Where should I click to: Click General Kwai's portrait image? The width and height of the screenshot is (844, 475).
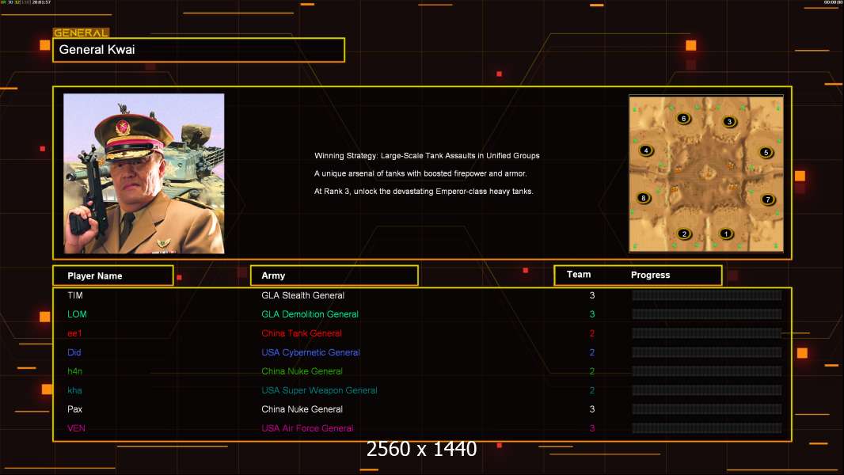click(144, 173)
